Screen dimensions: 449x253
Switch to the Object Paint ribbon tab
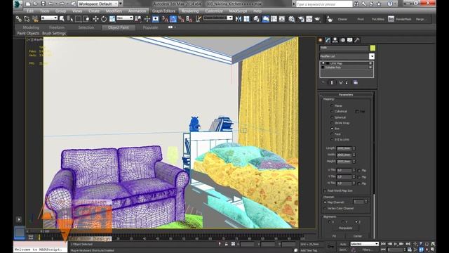[119, 27]
